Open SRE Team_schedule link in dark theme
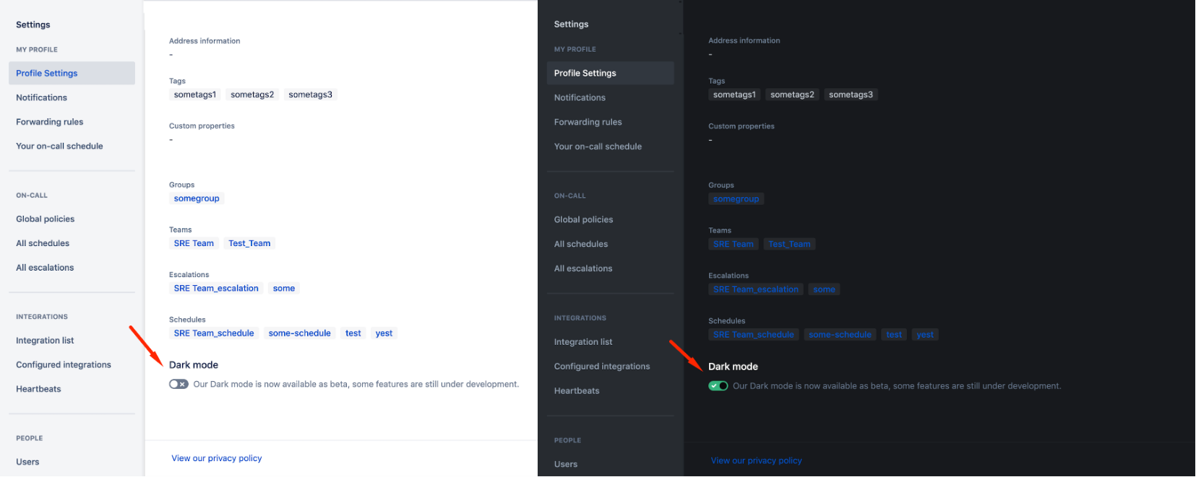This screenshot has width=1196, height=477. [754, 335]
